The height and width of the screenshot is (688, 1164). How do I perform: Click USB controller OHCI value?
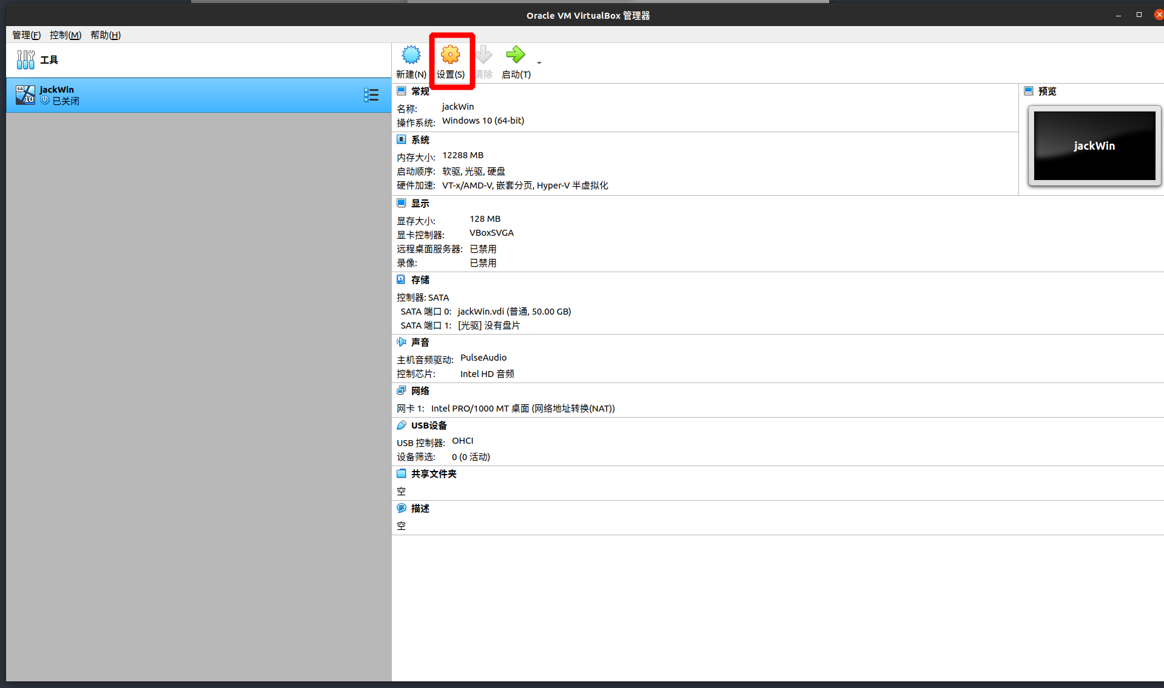tap(463, 441)
